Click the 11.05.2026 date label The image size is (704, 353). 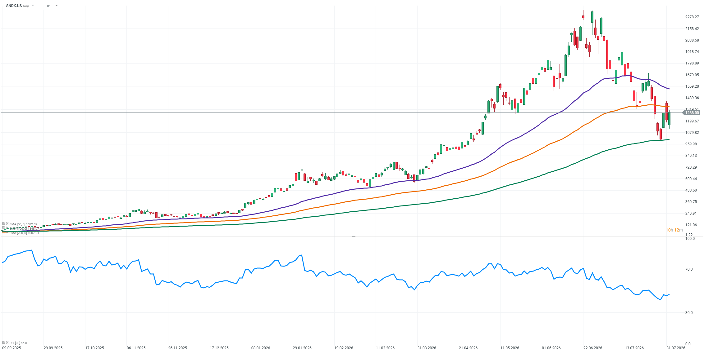click(x=510, y=348)
